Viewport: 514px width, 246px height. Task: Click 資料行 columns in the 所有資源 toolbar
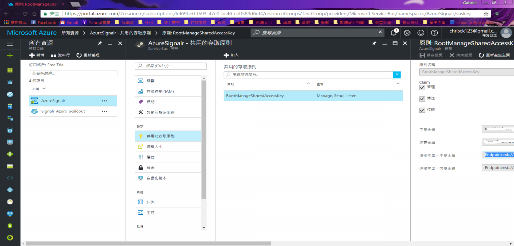click(x=60, y=55)
